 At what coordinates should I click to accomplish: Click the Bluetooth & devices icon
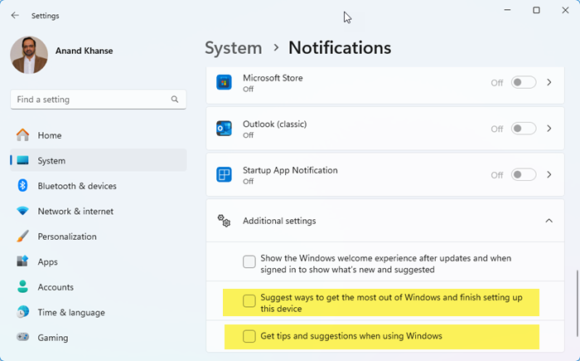(23, 186)
